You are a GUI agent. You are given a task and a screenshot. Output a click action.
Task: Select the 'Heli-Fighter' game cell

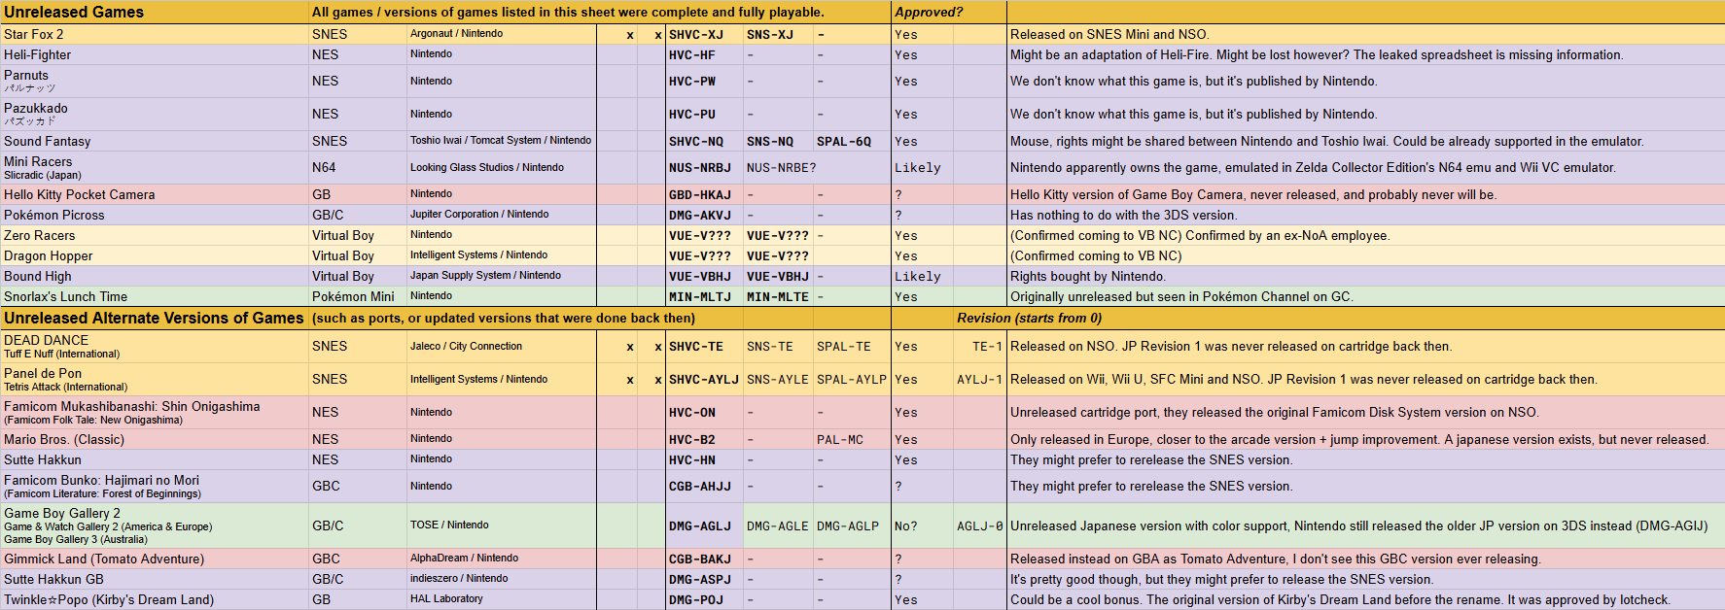pos(155,54)
